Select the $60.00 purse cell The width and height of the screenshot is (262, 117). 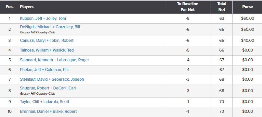click(x=247, y=18)
